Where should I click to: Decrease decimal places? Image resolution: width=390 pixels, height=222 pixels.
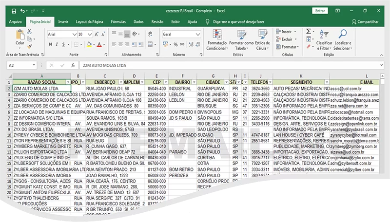pyautogui.click(x=198, y=44)
